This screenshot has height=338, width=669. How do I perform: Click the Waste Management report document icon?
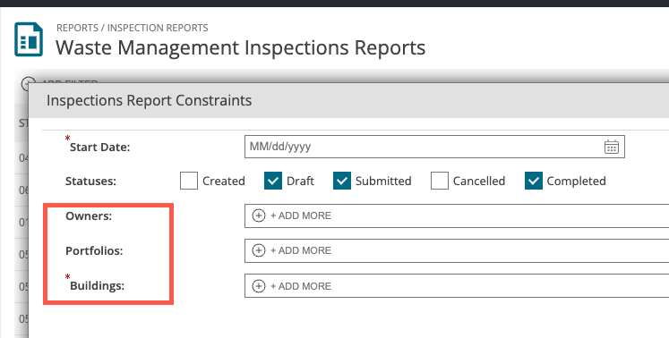[x=29, y=39]
